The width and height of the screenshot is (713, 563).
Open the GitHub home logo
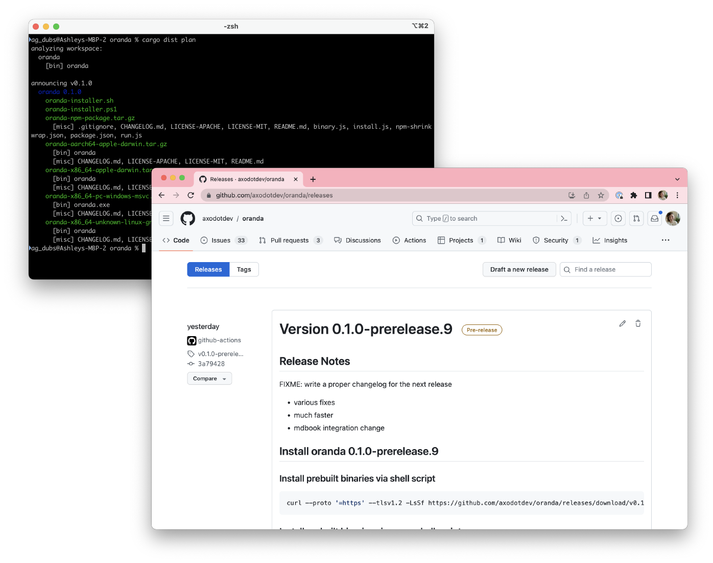188,219
